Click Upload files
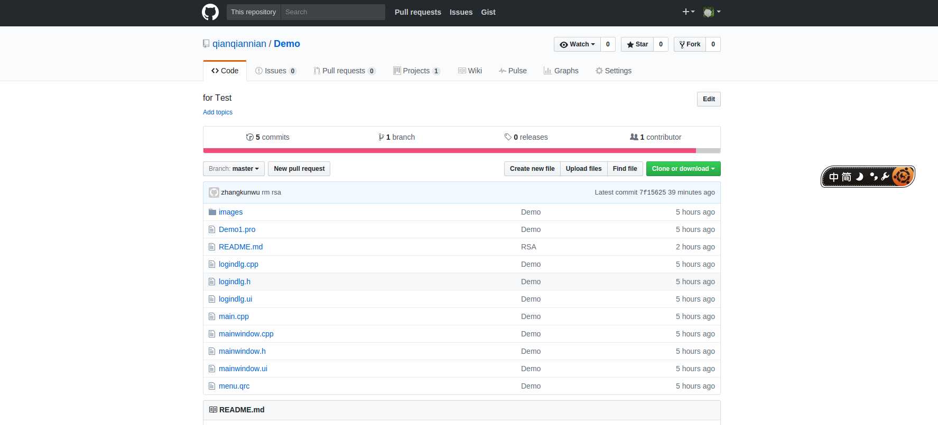Screen dimensions: 938x425 [x=584, y=169]
